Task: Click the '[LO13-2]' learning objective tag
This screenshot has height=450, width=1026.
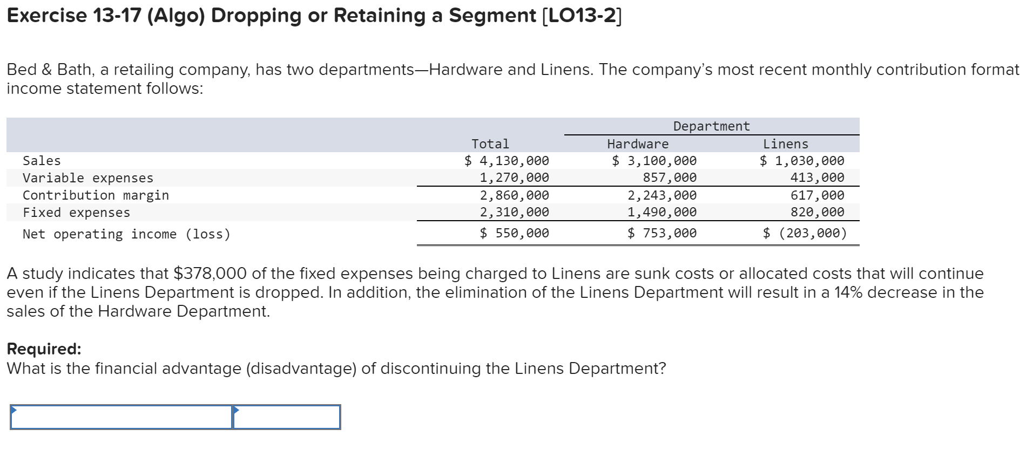Action: tap(582, 16)
